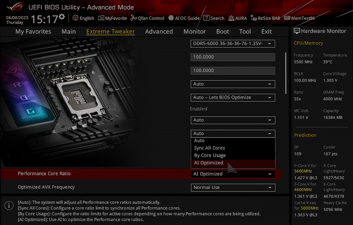Click the Enabled status text
353x225 pixels.
[198, 109]
